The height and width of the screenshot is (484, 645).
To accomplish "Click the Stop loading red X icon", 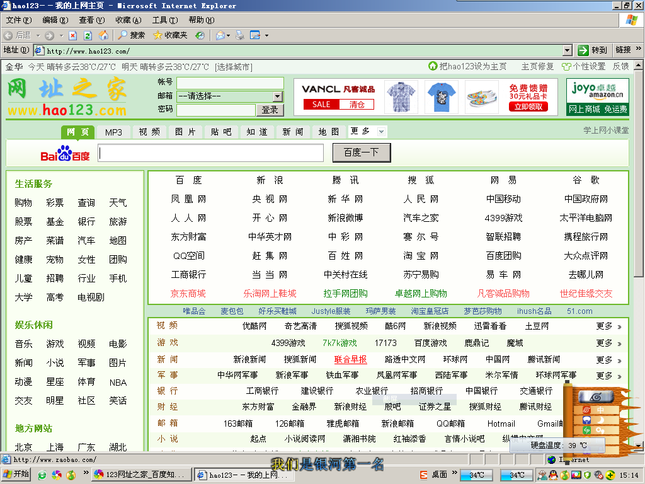I will tap(73, 35).
